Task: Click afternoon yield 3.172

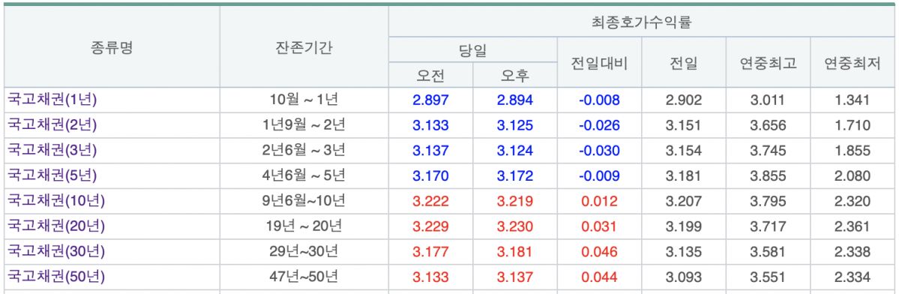Action: [x=515, y=176]
